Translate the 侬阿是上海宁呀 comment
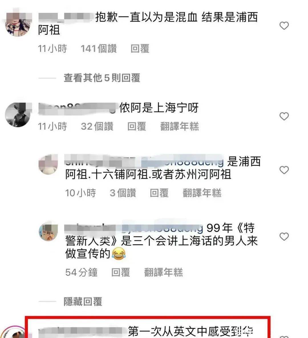 click(x=179, y=126)
